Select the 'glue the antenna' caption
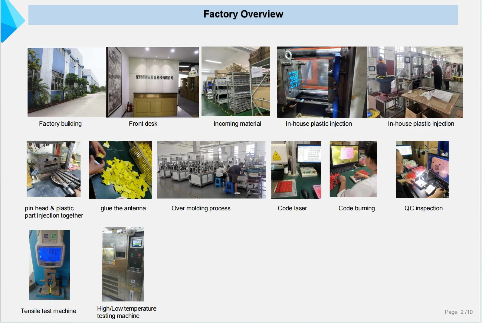The image size is (482, 323). pyautogui.click(x=123, y=208)
